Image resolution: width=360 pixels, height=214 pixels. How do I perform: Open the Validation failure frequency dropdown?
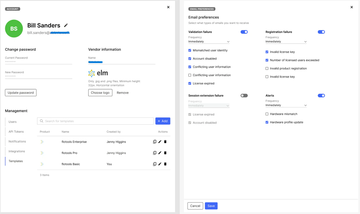tap(209, 41)
